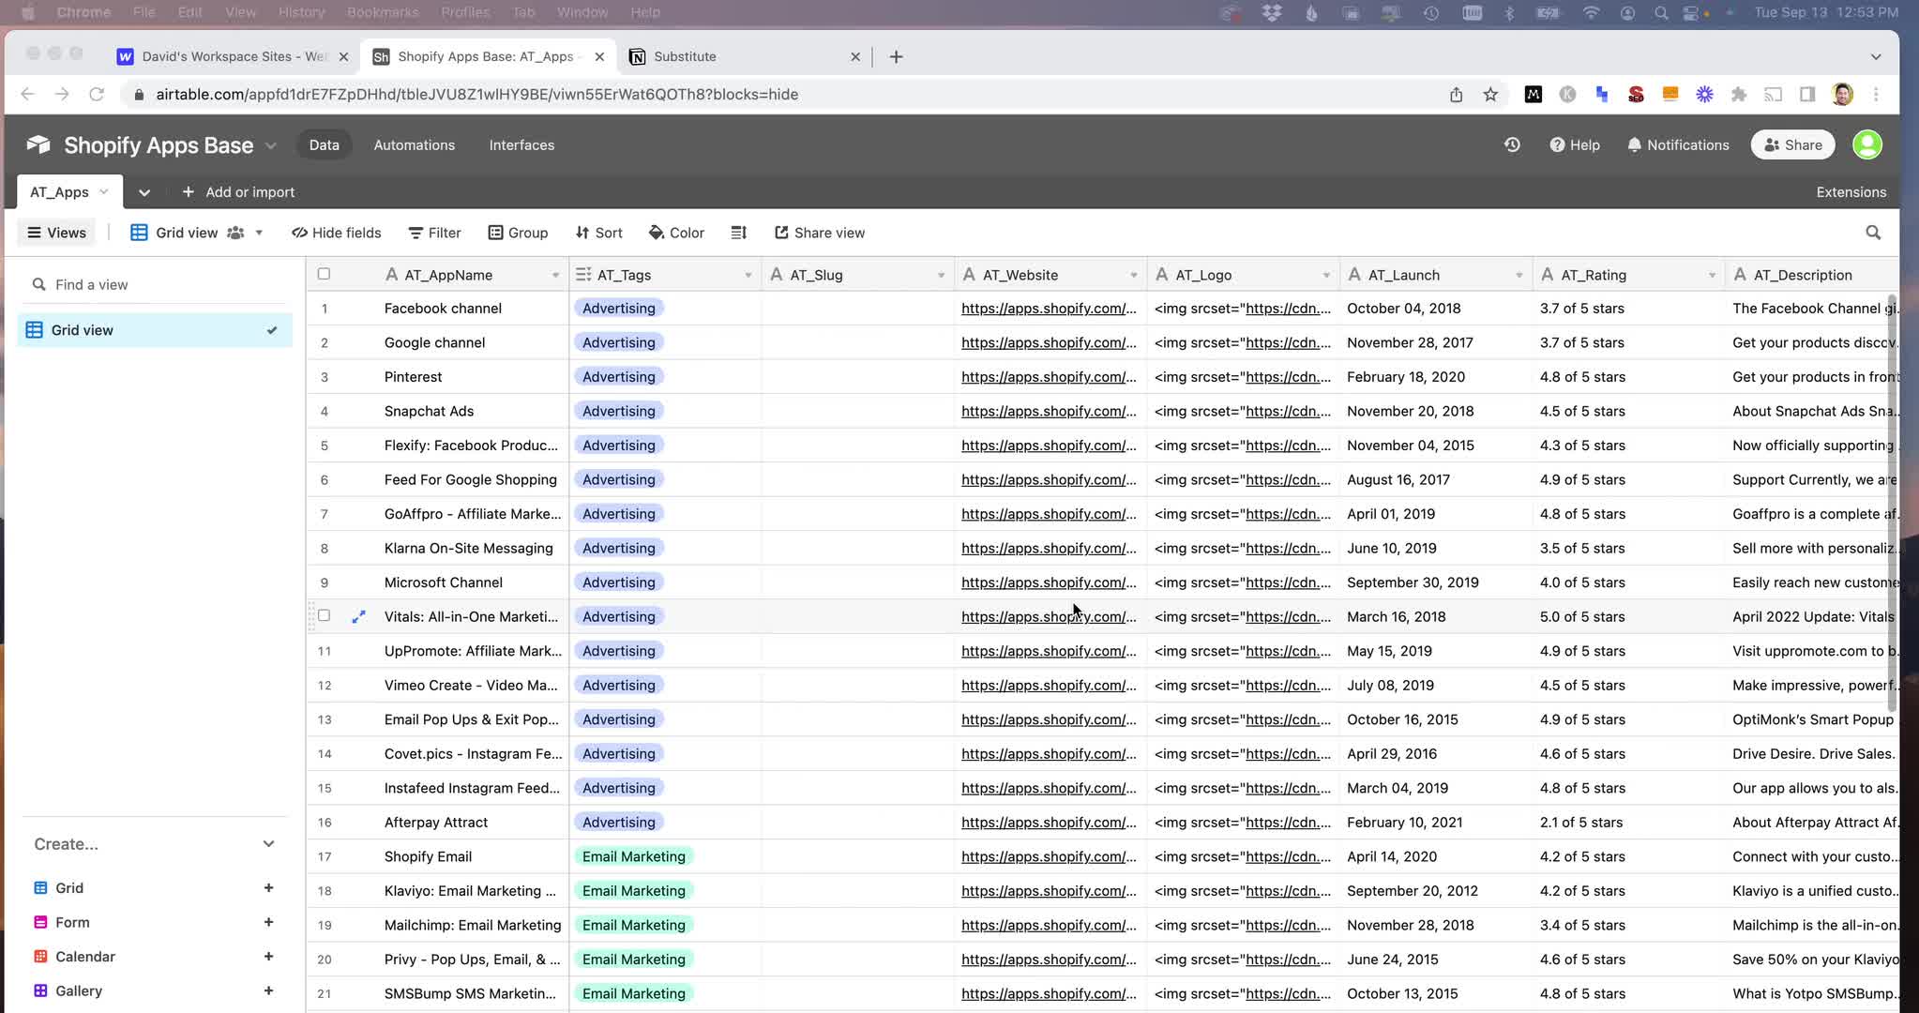1919x1013 pixels.
Task: Open Group options
Action: (x=518, y=233)
